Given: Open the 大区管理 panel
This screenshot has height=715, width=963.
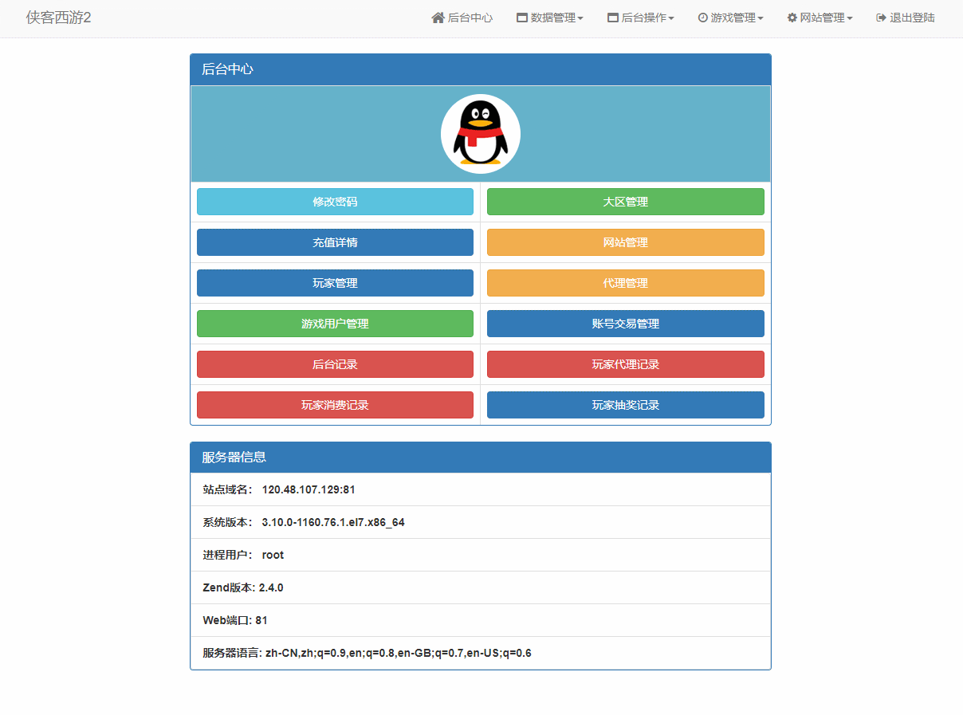Looking at the screenshot, I should (625, 202).
